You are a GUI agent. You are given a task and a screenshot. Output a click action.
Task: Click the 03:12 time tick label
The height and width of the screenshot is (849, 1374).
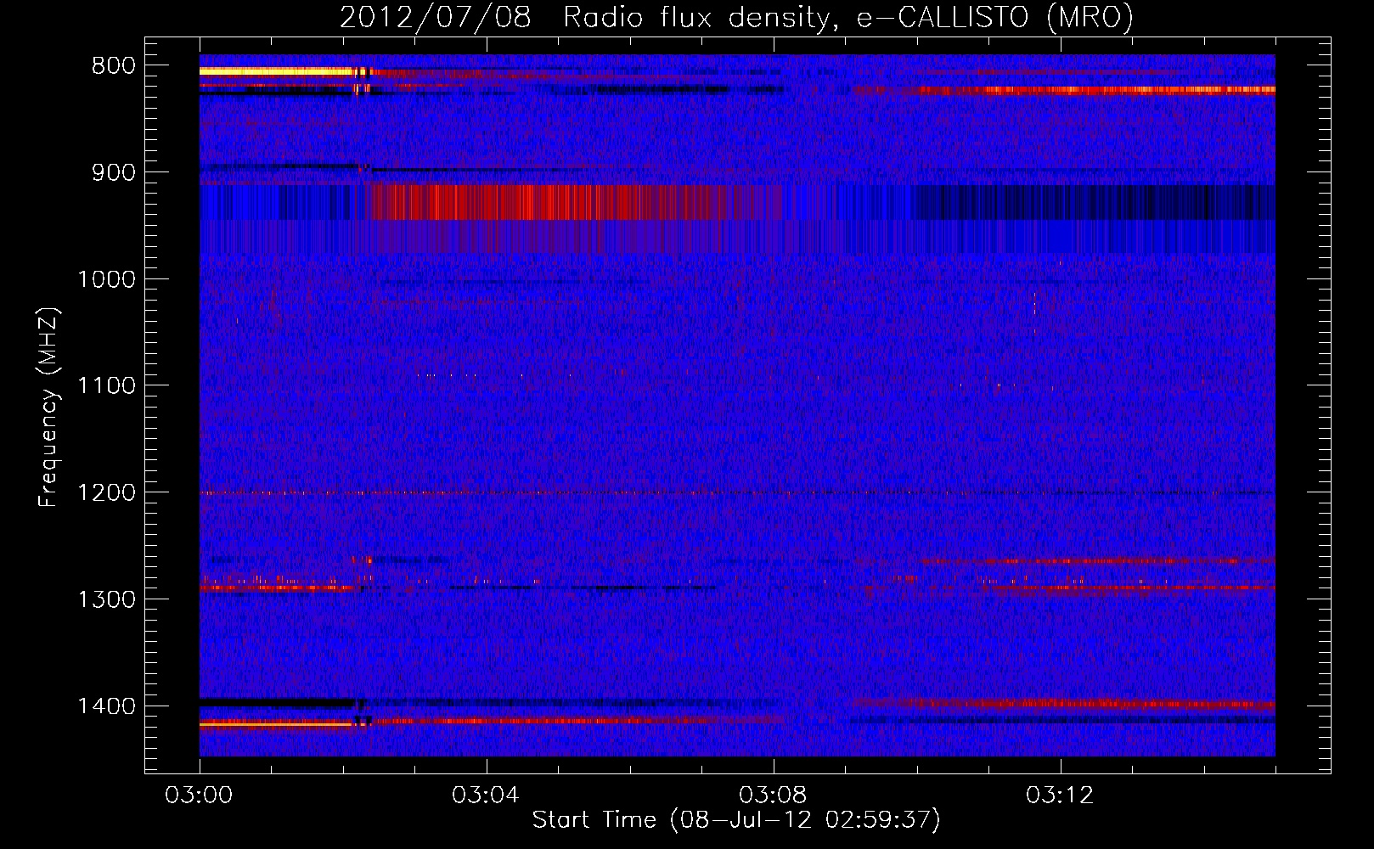(x=1060, y=796)
